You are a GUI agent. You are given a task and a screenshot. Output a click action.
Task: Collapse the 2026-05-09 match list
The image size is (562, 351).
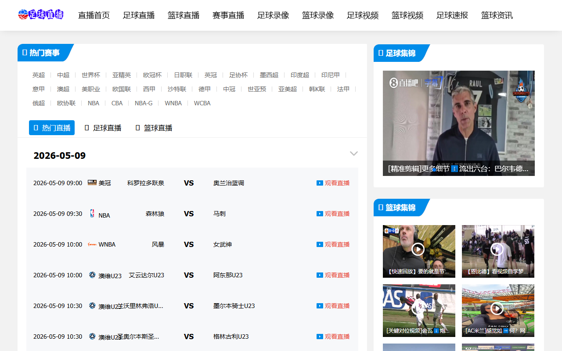pos(354,154)
